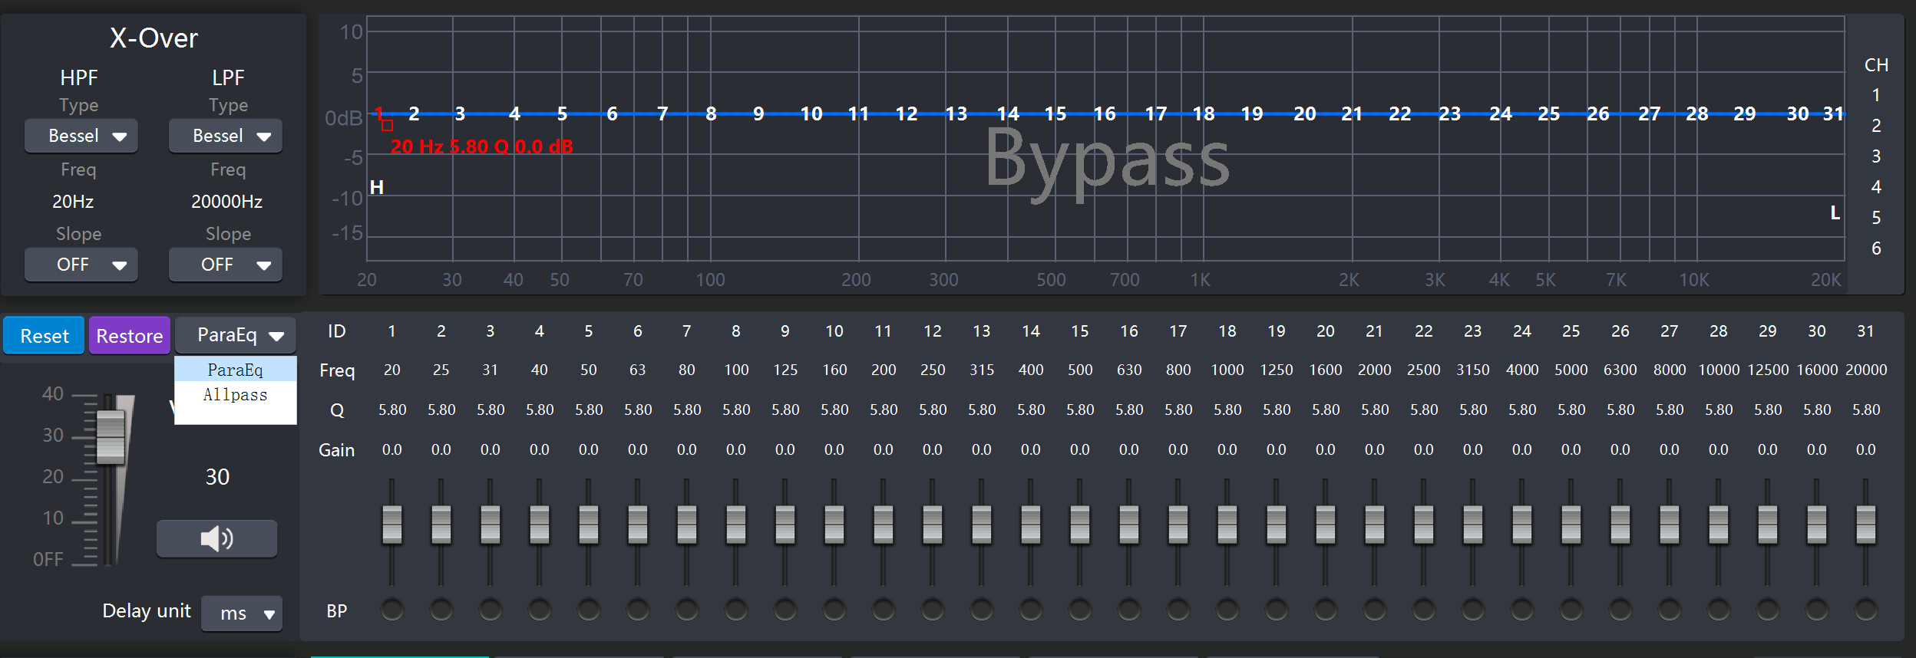Toggle BP bypass for band 25
The image size is (1916, 658).
tap(1571, 610)
